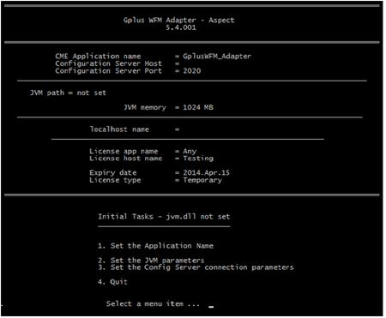Click the License app name value Any
The height and width of the screenshot is (318, 386).
pos(190,151)
